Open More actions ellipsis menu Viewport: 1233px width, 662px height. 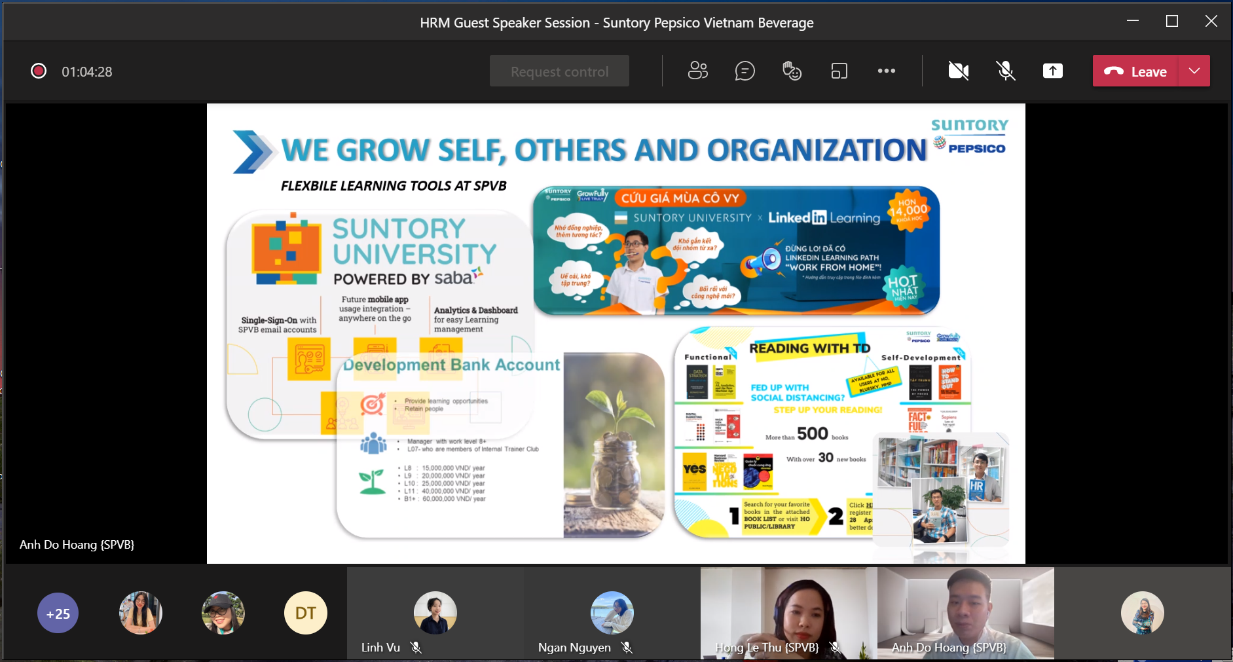tap(887, 71)
